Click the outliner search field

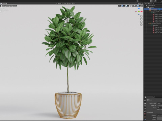tap(157, 3)
